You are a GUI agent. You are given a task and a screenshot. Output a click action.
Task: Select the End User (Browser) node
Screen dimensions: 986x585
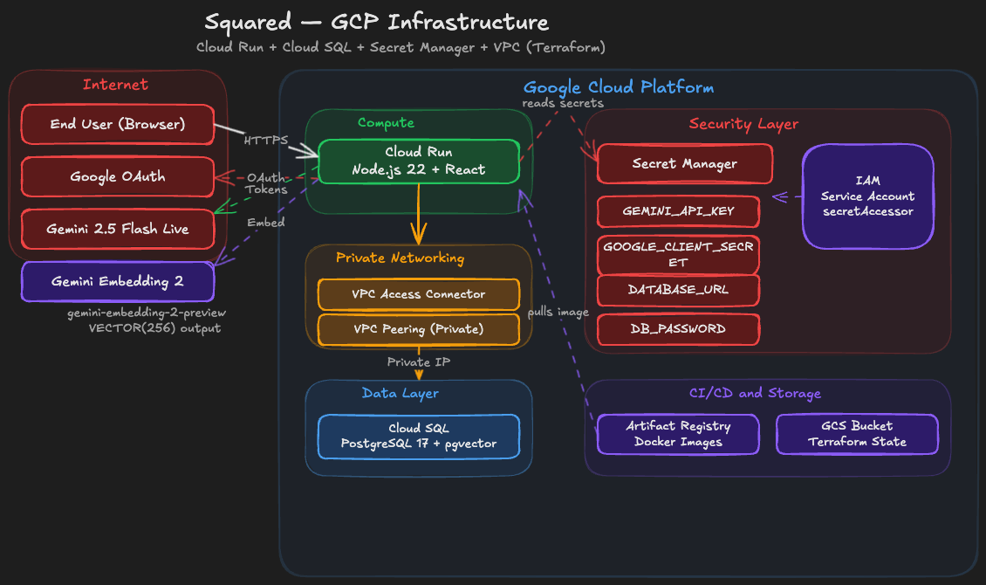tap(118, 125)
